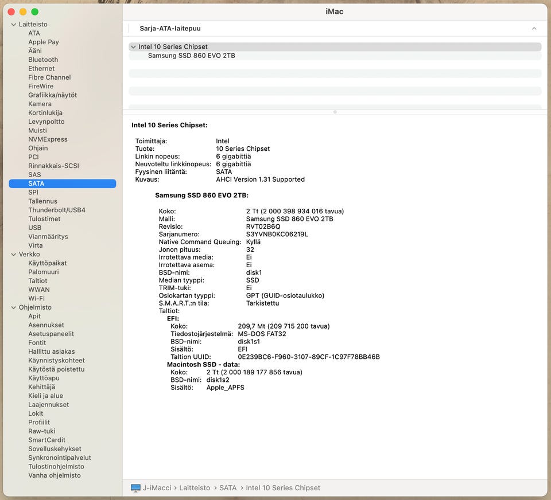Select NVMExpress in the sidebar
Image resolution: width=551 pixels, height=500 pixels.
click(48, 139)
